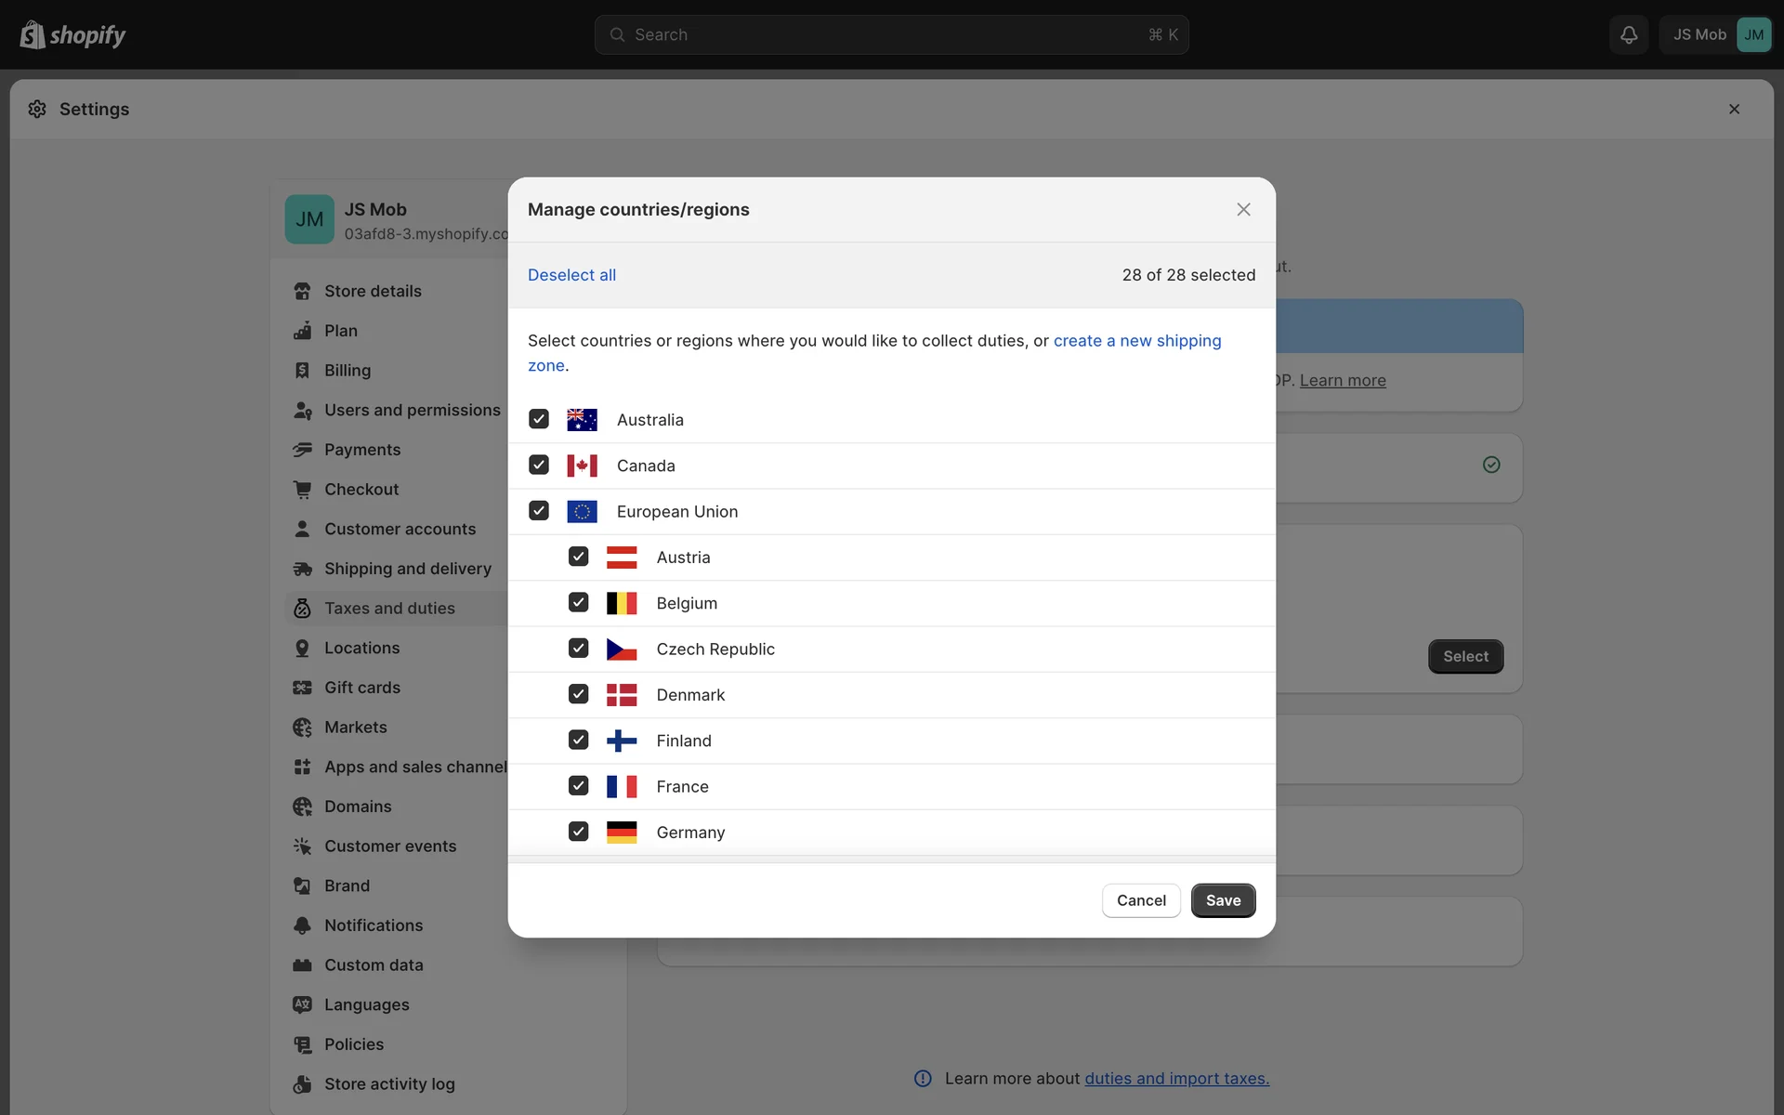Uncheck the European Union checkbox
Screen dimensions: 1784x1115
pos(539,511)
